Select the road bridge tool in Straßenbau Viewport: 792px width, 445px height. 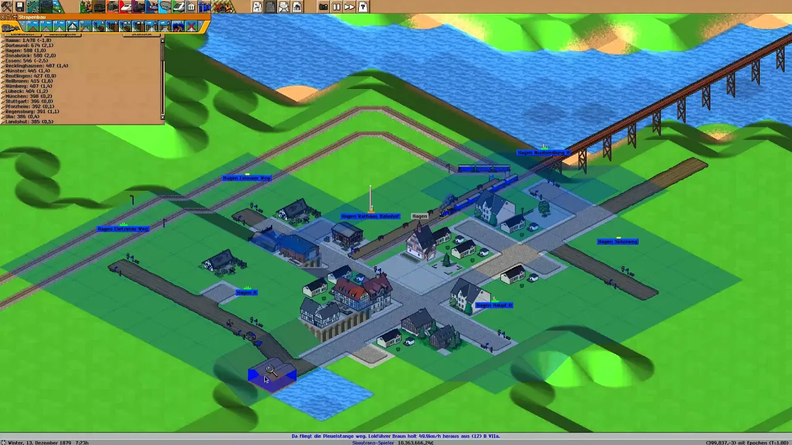(x=72, y=27)
